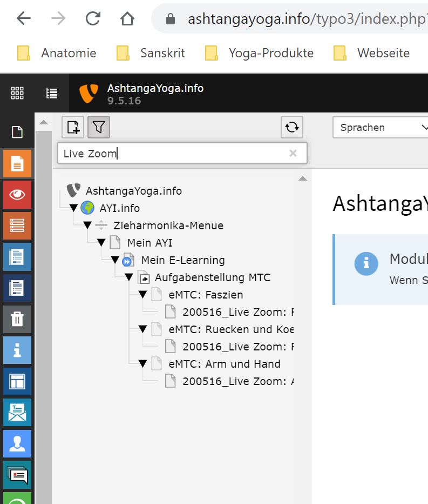Viewport: 428px width, 504px height.
Task: Select the Mein E-Learning page
Action: [x=183, y=260]
